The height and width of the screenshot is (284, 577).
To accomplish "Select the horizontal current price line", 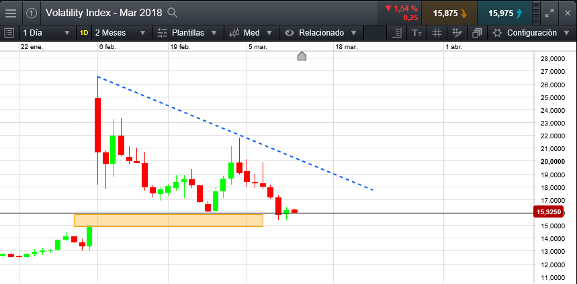I will click(x=267, y=213).
